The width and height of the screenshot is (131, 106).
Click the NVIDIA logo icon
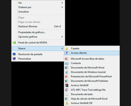click(14, 43)
